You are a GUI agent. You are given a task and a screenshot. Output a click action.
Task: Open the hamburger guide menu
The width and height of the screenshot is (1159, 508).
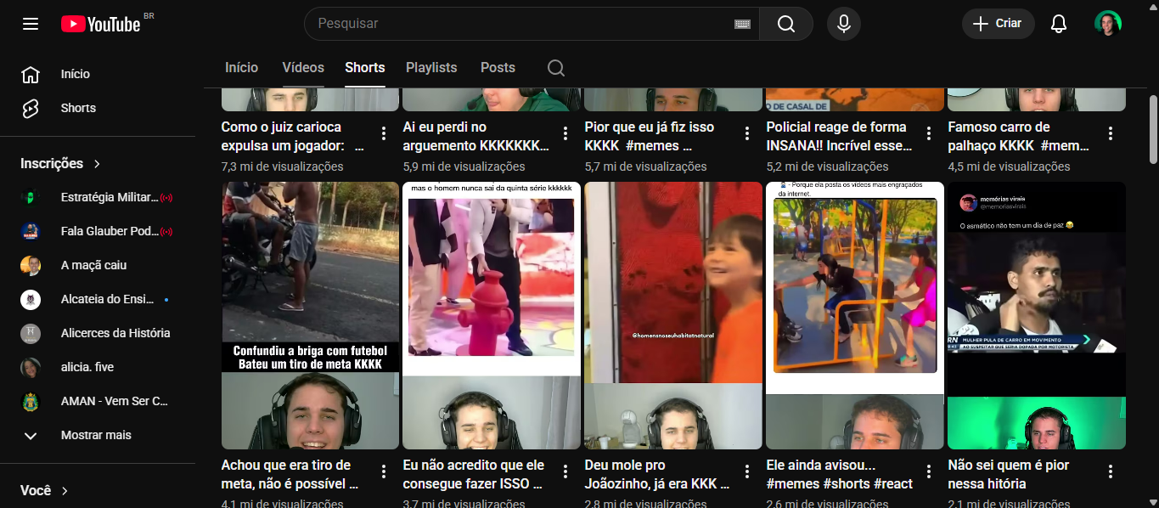coord(31,24)
